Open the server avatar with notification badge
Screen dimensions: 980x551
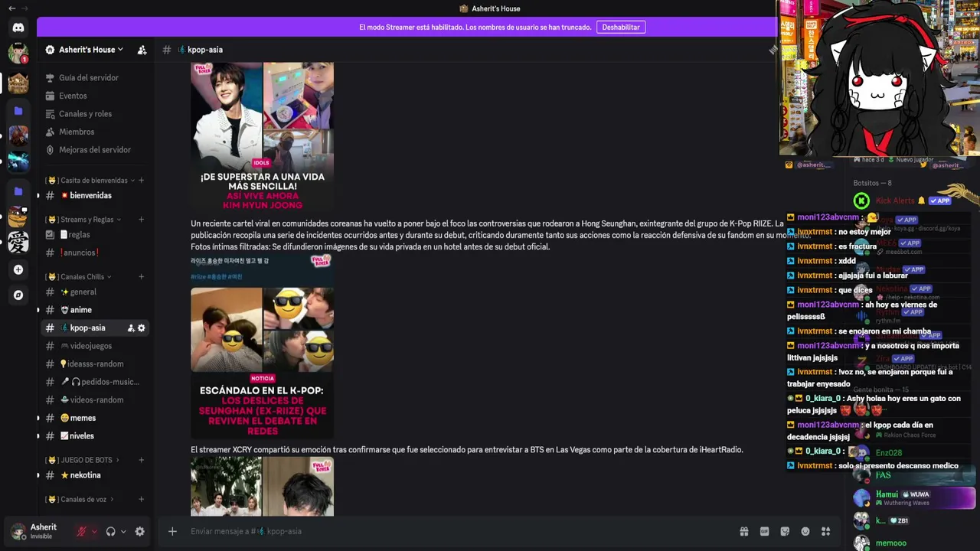coord(18,53)
